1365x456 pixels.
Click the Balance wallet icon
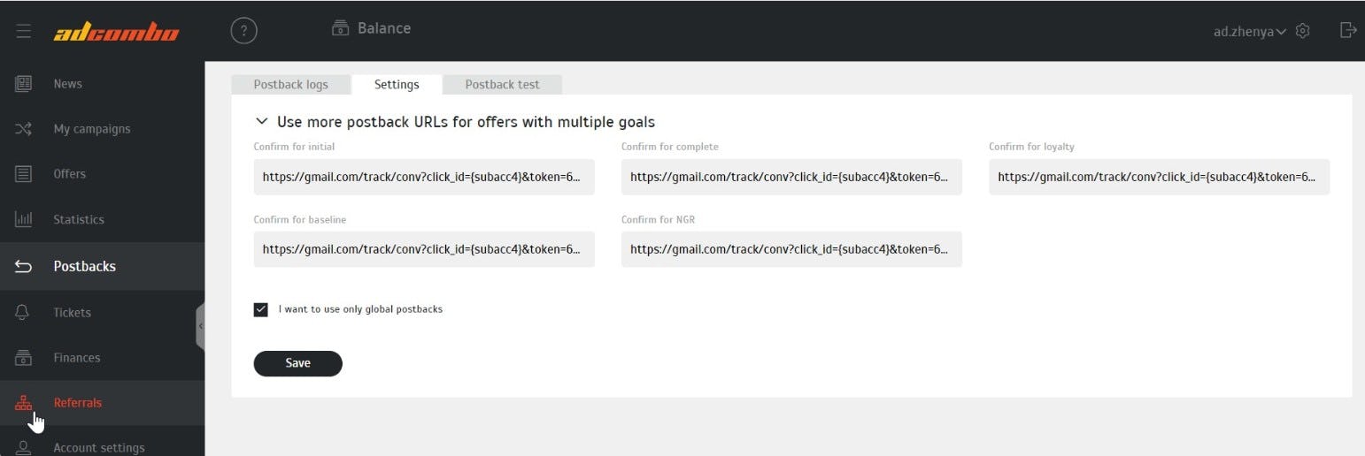340,28
